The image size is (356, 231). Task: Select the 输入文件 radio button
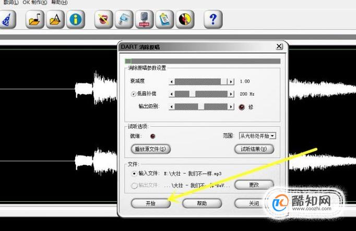(x=134, y=174)
